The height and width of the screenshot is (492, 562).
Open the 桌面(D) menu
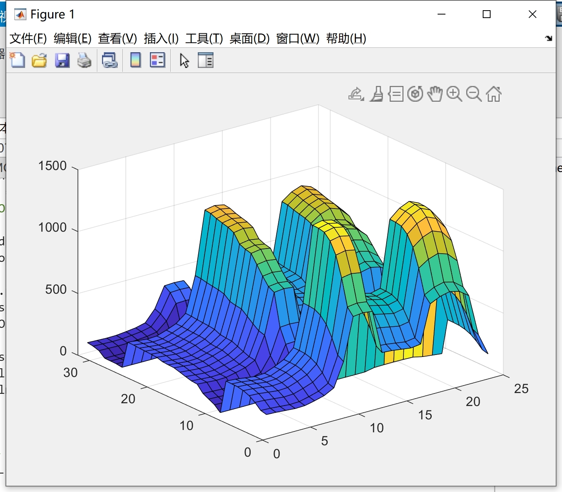click(250, 38)
